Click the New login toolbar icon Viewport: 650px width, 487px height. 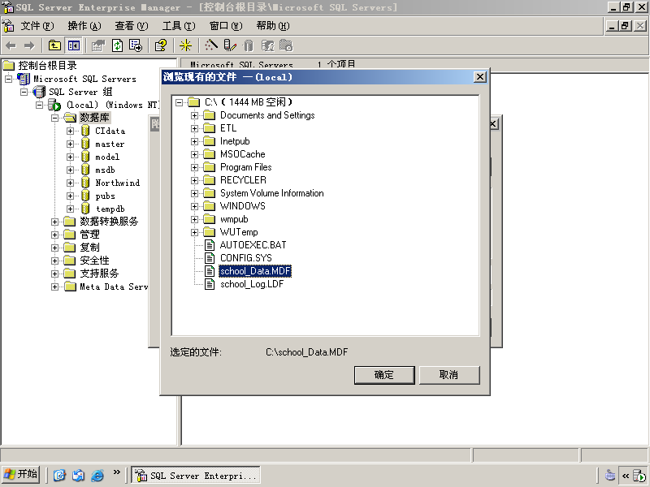[267, 45]
